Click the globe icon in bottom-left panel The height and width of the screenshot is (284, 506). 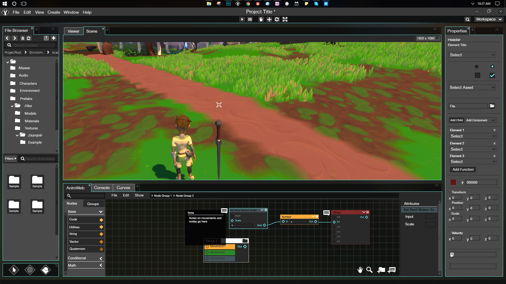coord(30,270)
